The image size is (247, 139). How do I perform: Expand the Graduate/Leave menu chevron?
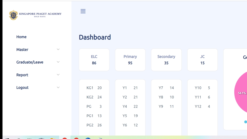(x=58, y=62)
